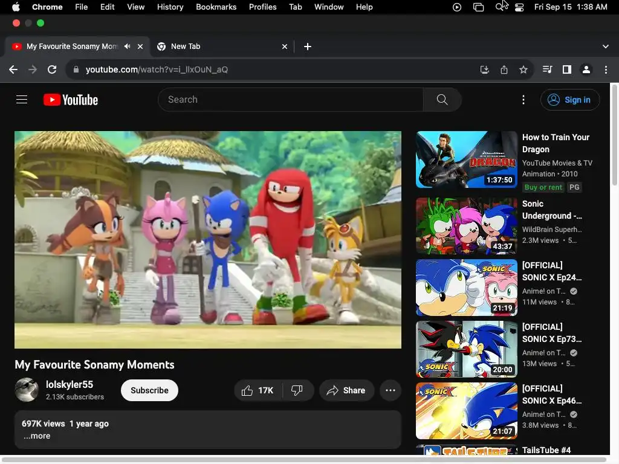619x464 pixels.
Task: Open TailsTube #4 video title
Action: coord(546,450)
